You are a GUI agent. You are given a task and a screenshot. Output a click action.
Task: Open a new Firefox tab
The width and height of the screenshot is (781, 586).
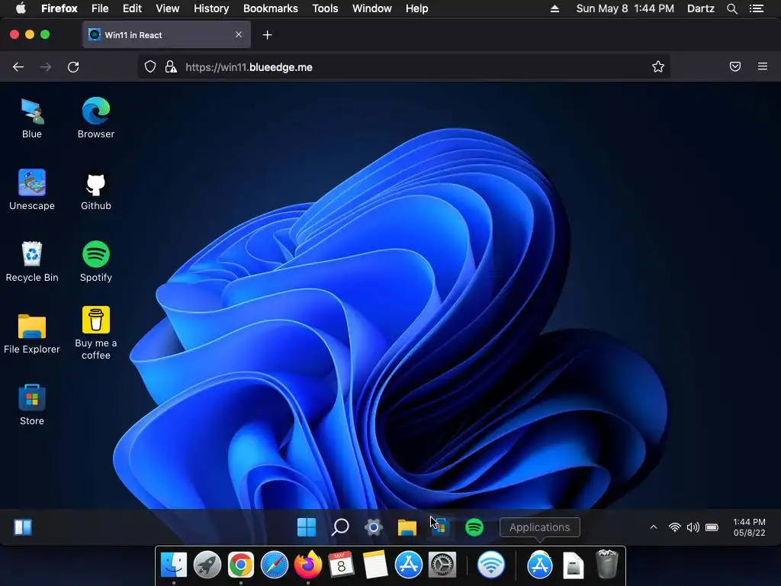(x=268, y=35)
